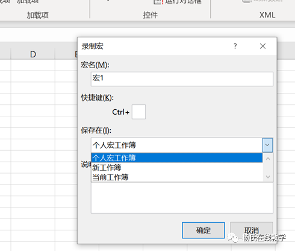Choose 当前工作簿 from the list
Screen dimensions: 295x251
(x=177, y=177)
